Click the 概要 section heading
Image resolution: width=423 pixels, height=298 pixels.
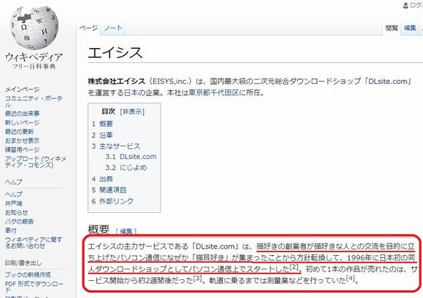click(x=99, y=230)
